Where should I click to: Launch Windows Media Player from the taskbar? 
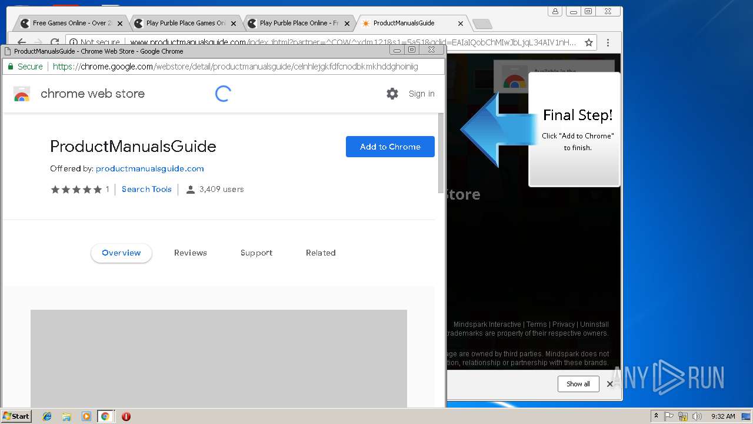pyautogui.click(x=86, y=416)
